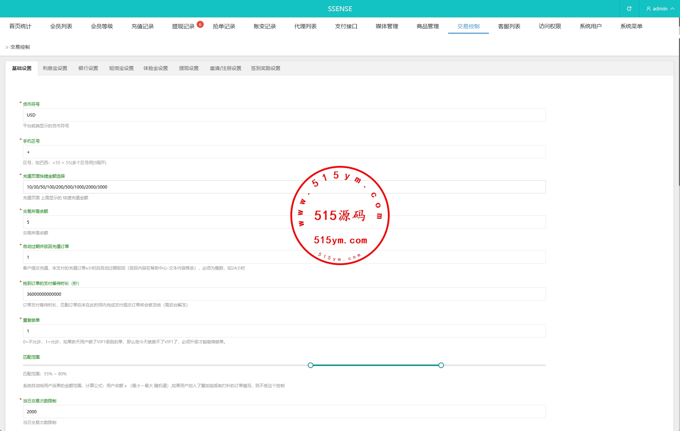
Task: Open the 会员列表 menu item
Action: pyautogui.click(x=61, y=26)
